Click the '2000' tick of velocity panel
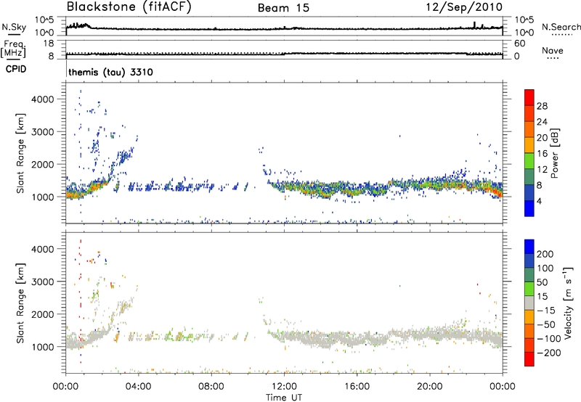This screenshot has width=581, height=402. pyautogui.click(x=42, y=314)
